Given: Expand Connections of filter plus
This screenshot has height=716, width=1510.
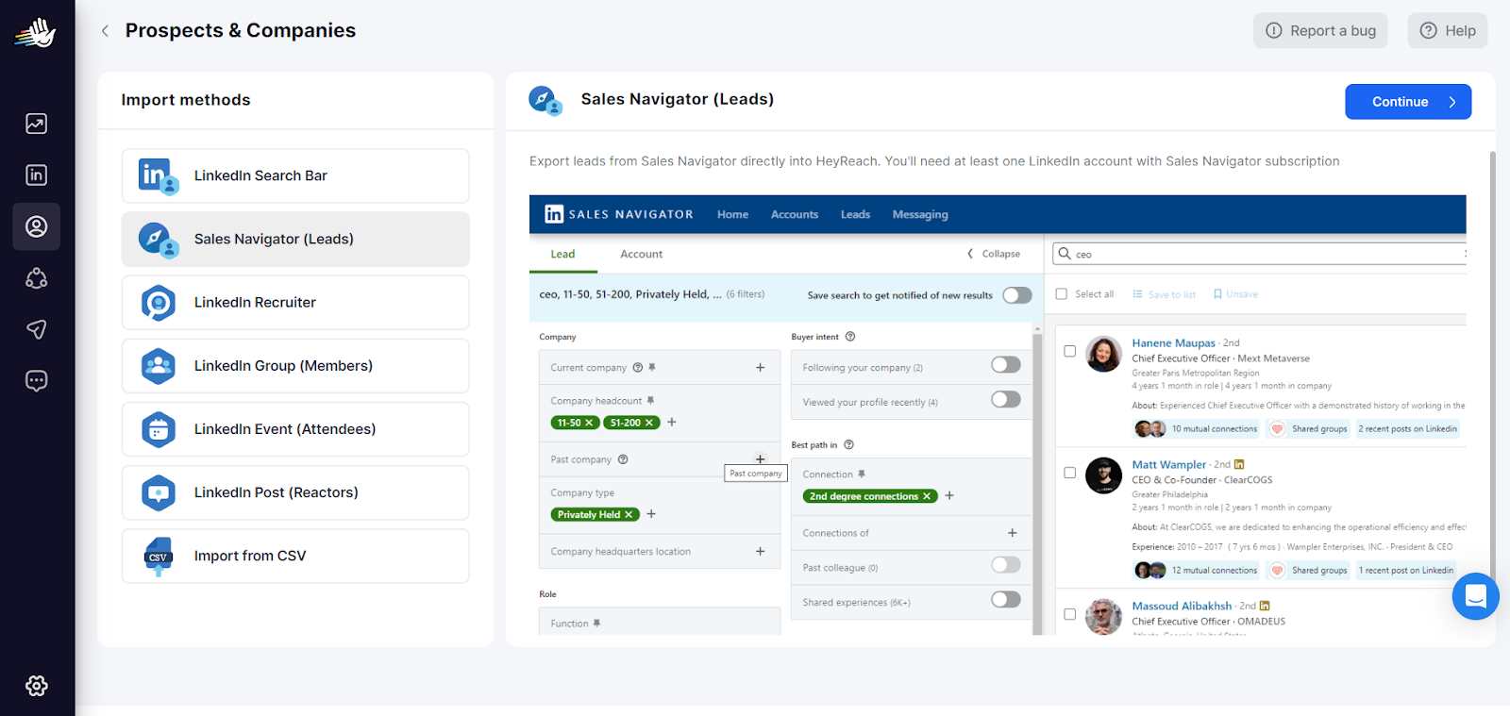Looking at the screenshot, I should point(1013,533).
